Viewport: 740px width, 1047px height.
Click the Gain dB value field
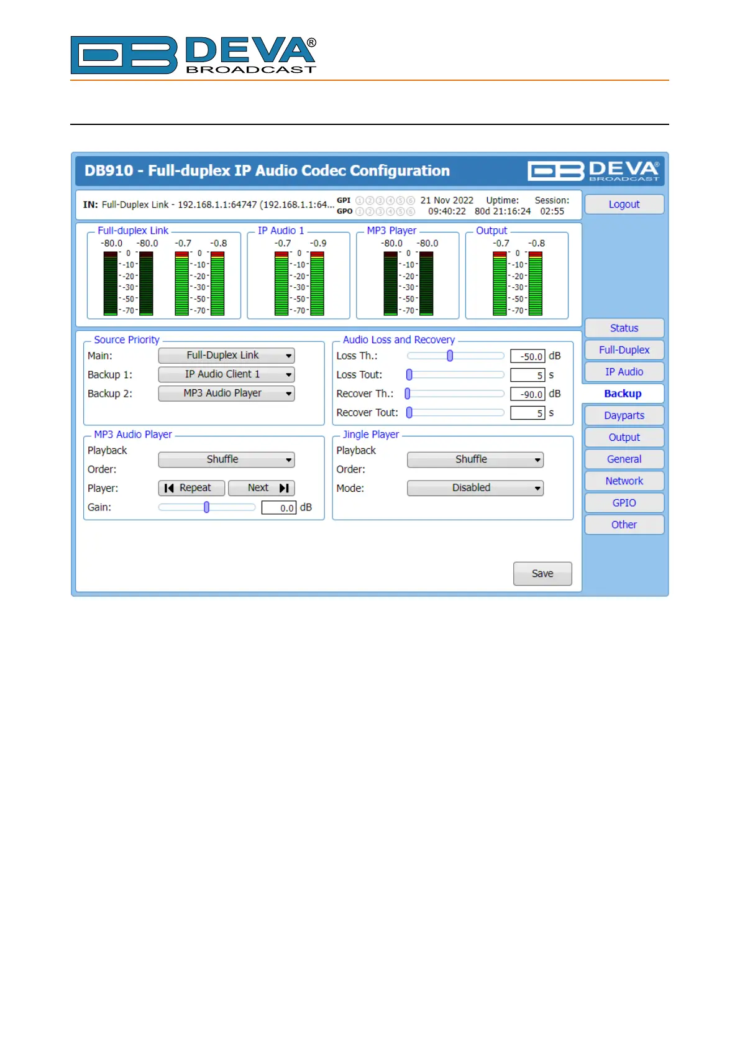(279, 508)
